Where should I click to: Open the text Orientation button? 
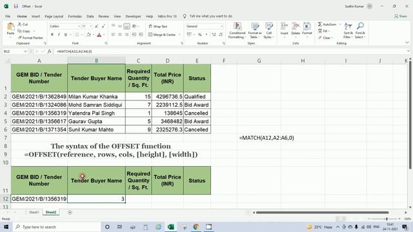[x=134, y=26]
